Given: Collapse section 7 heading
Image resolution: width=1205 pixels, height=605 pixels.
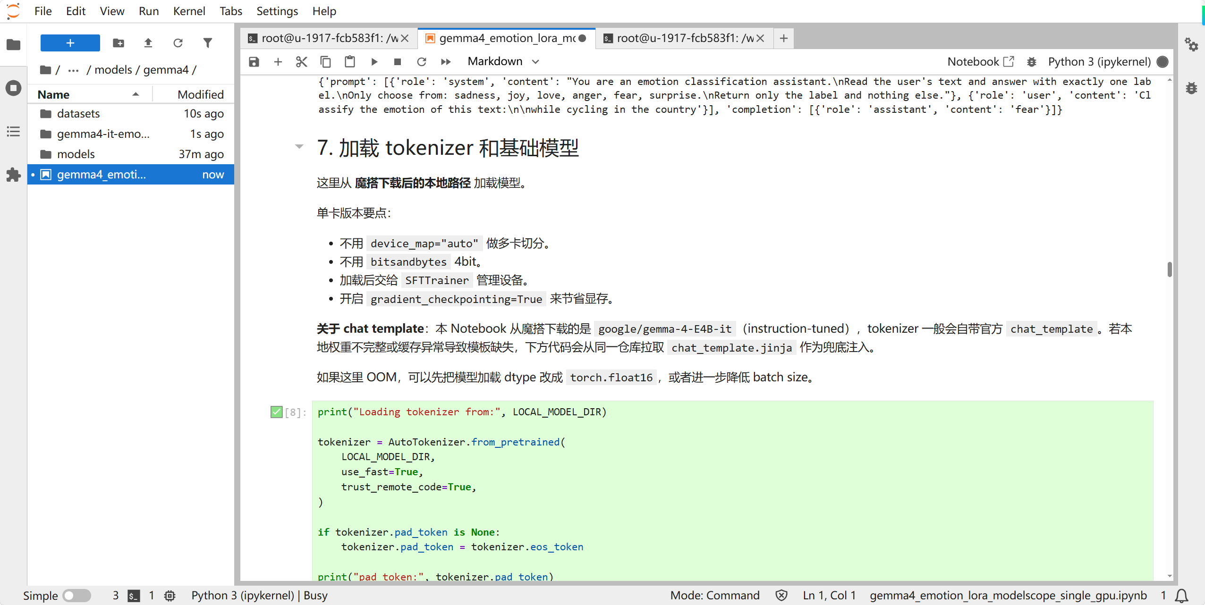Looking at the screenshot, I should (x=299, y=147).
